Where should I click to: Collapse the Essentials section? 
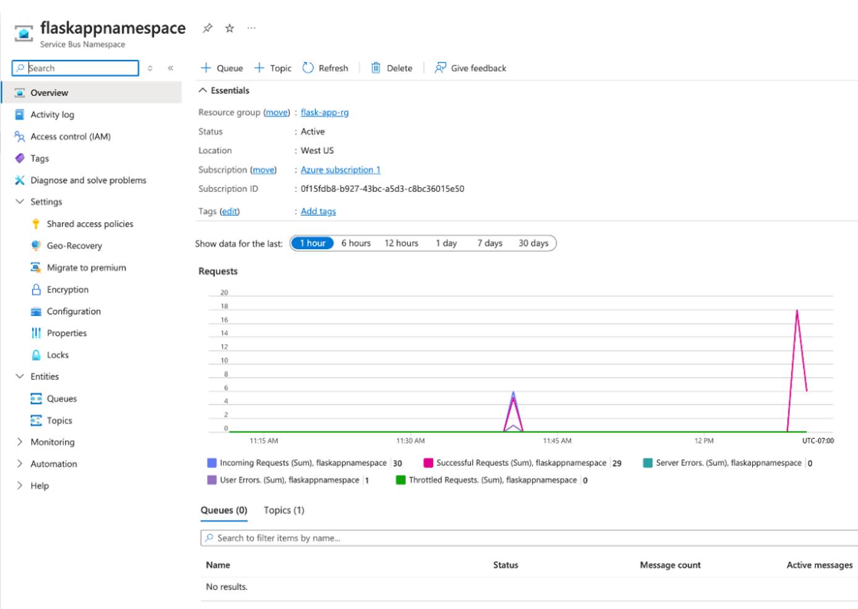[x=203, y=90]
